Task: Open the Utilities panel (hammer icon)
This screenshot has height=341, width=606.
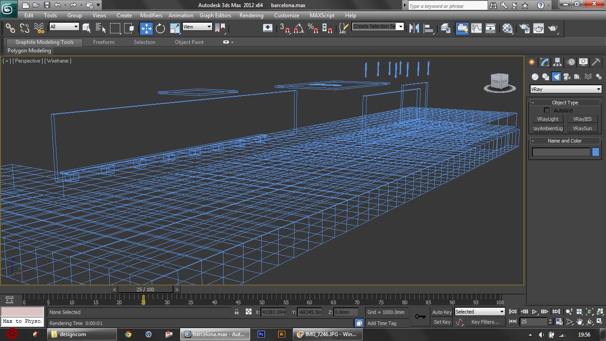Action: (596, 62)
